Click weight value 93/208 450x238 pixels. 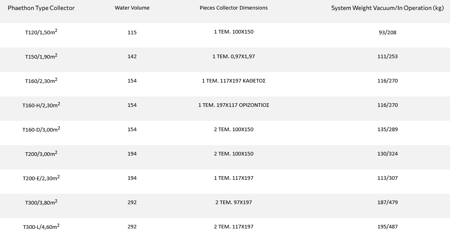pyautogui.click(x=387, y=33)
